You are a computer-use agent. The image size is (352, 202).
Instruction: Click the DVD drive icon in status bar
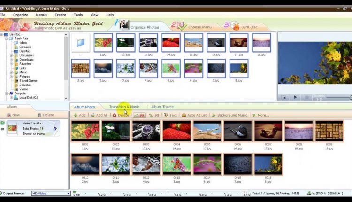click(x=309, y=193)
